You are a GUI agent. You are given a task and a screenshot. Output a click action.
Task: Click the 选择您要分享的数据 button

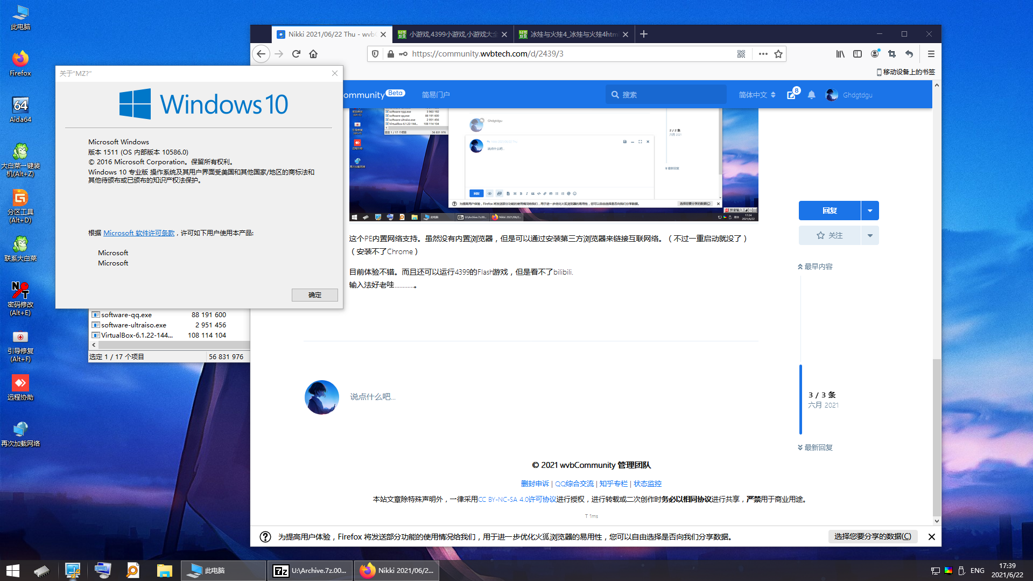tap(873, 536)
